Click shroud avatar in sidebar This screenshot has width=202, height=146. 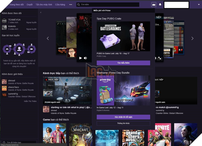[4, 82]
